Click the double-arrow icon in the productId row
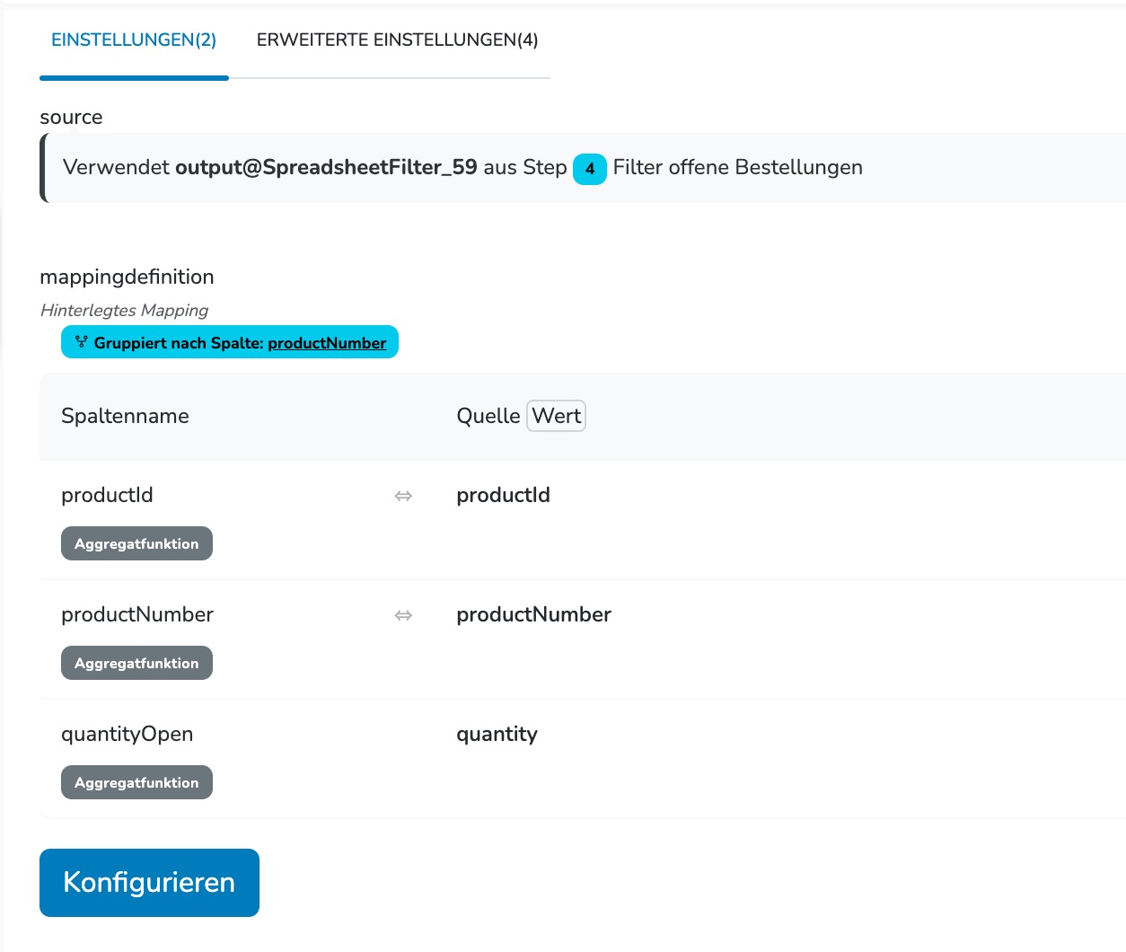 coord(403,496)
